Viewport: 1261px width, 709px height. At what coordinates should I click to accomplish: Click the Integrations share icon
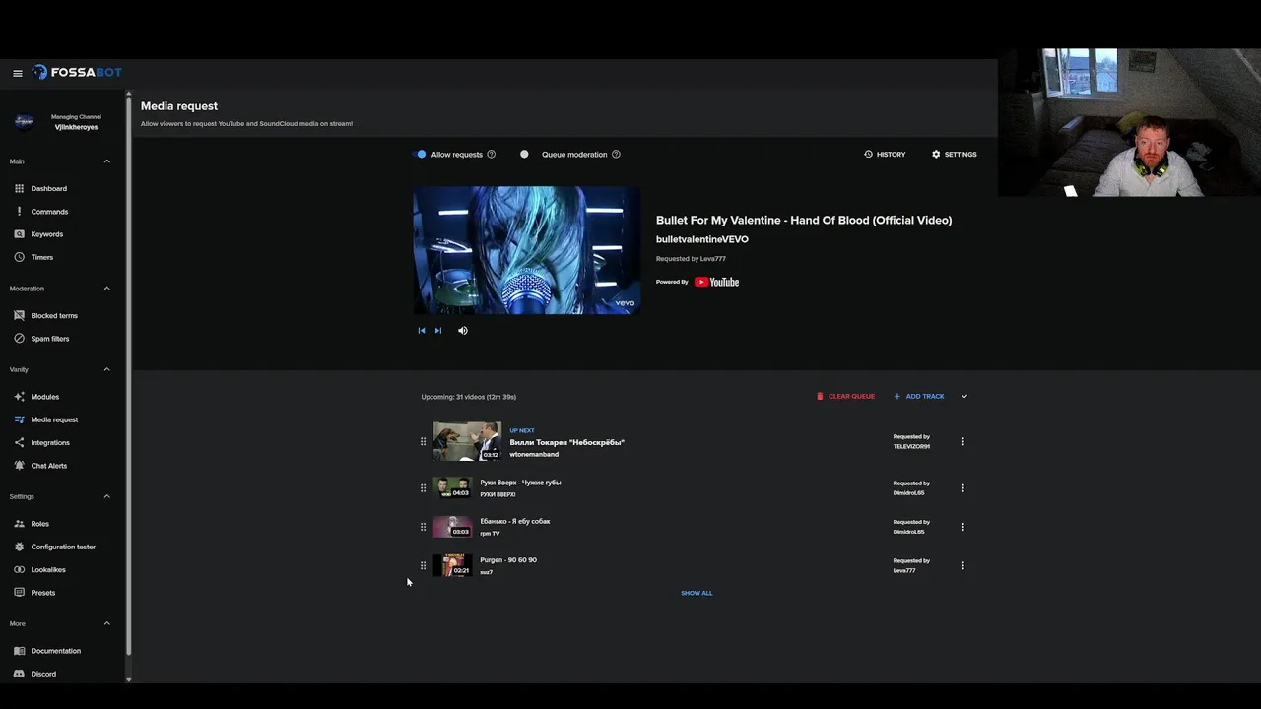pyautogui.click(x=20, y=442)
